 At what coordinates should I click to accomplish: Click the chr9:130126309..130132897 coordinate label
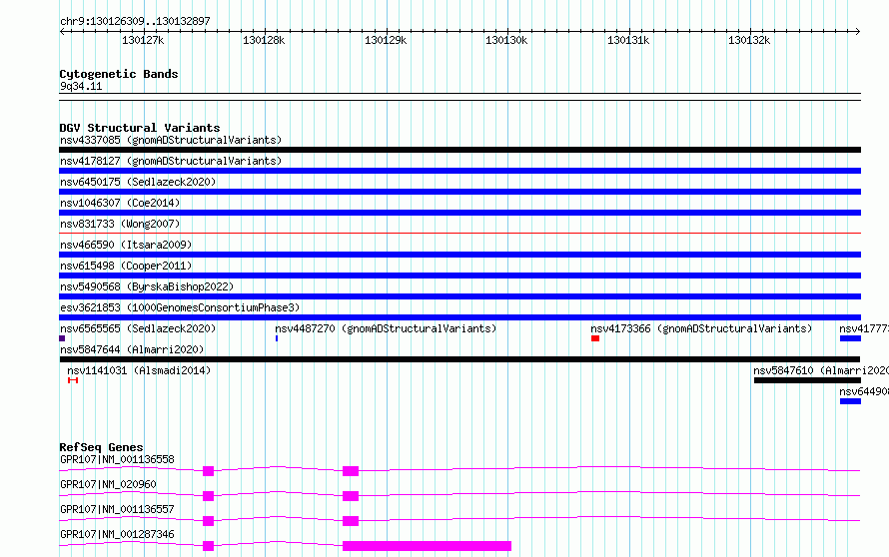click(135, 21)
